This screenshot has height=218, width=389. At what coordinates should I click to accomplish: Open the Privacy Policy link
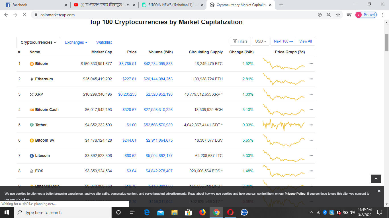pos(295,194)
